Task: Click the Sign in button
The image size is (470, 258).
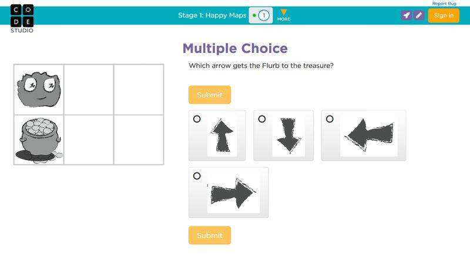Action: [444, 15]
